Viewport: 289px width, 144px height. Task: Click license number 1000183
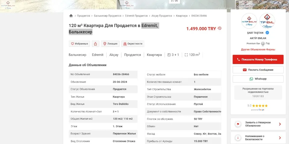coord(258,96)
